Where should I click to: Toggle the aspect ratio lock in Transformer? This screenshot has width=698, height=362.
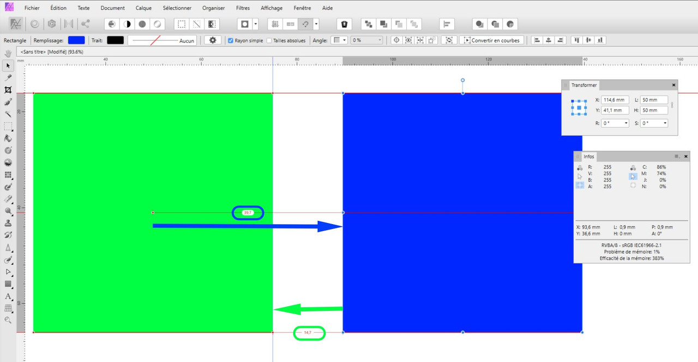point(672,105)
